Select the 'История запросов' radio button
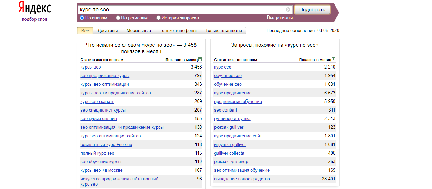The width and height of the screenshot is (432, 189). tap(159, 18)
